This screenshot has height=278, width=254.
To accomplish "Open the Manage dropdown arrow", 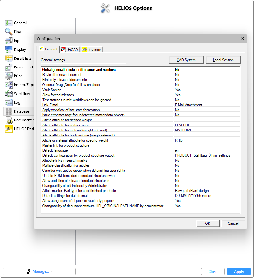I will pos(51,271).
